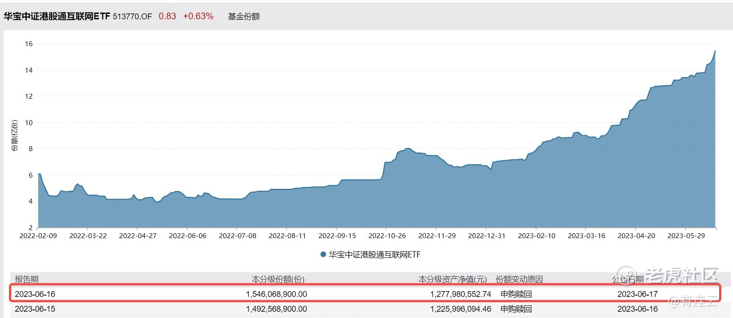Screen dimensions: 733x318
Task: Click the x-axis date 2022-12-31
Action: (487, 236)
